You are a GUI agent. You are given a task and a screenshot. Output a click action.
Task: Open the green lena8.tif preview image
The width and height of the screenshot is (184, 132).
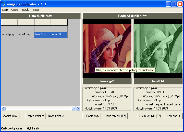(x=158, y=48)
